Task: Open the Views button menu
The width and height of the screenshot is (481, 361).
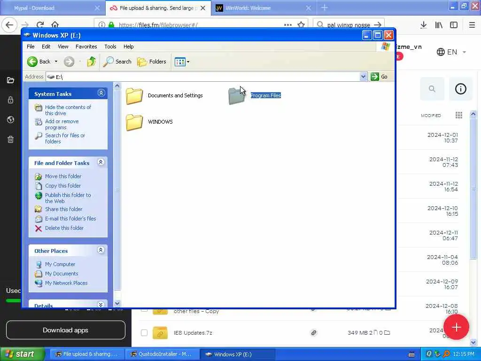Action: (182, 62)
